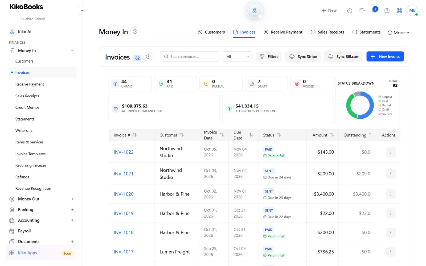
Task: Click the Sync Bill.com button
Action: point(343,57)
